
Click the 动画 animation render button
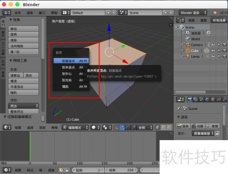[x=198, y=126]
